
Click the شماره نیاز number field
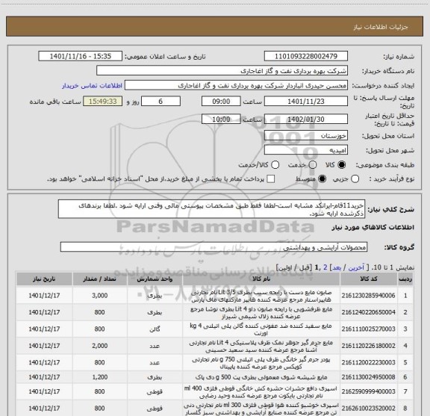tap(306, 56)
